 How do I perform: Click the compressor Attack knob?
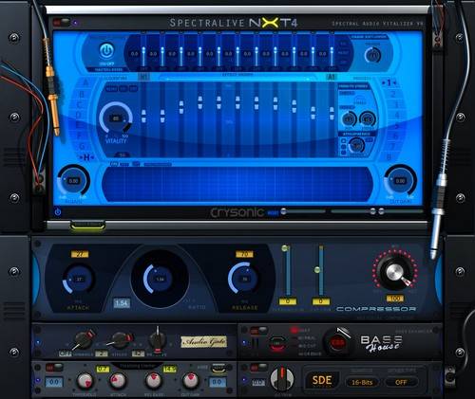click(79, 279)
